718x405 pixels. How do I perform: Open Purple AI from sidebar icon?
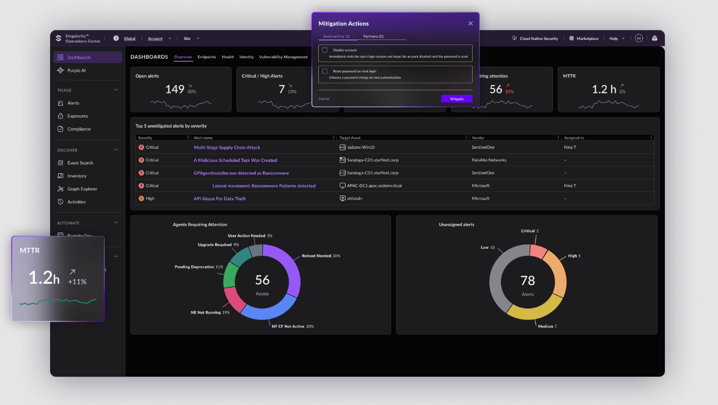coord(60,71)
